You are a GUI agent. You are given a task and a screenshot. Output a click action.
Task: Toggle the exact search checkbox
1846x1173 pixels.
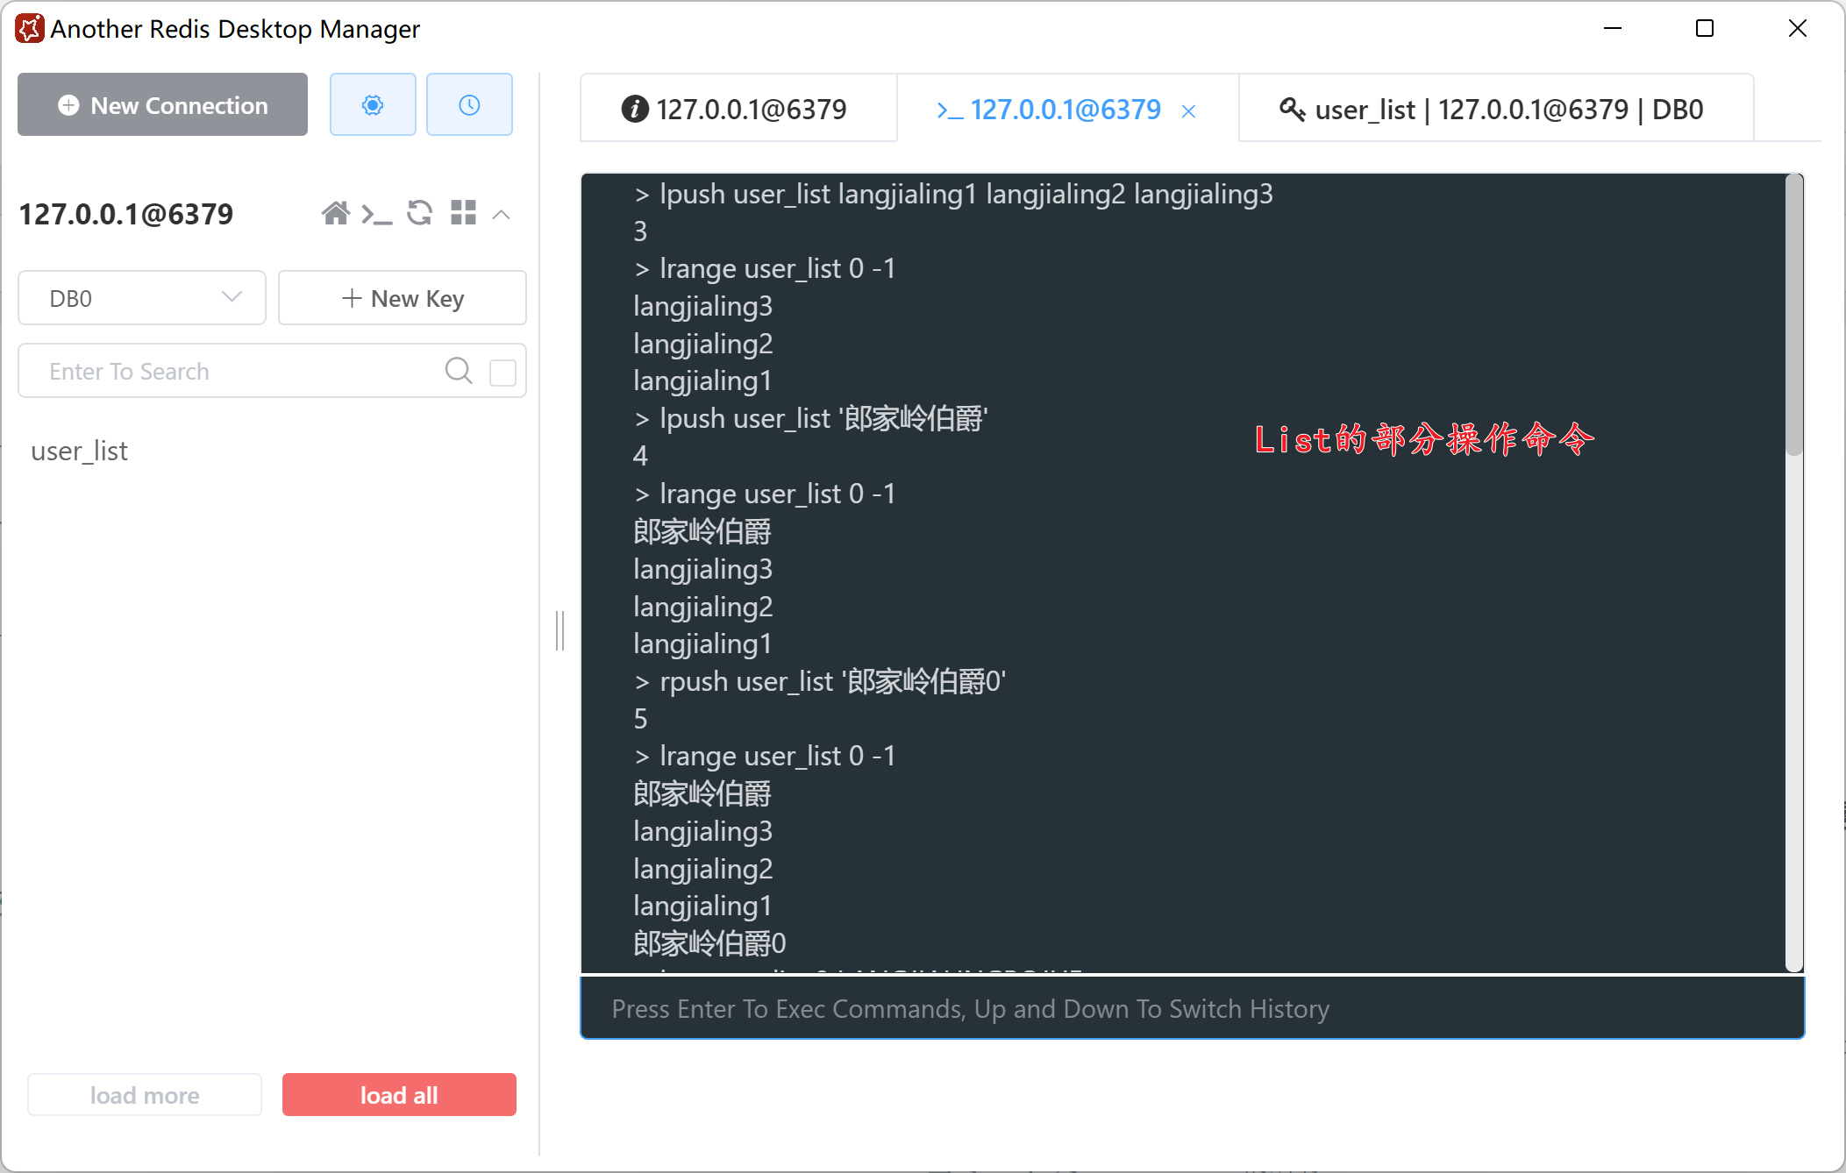point(502,372)
